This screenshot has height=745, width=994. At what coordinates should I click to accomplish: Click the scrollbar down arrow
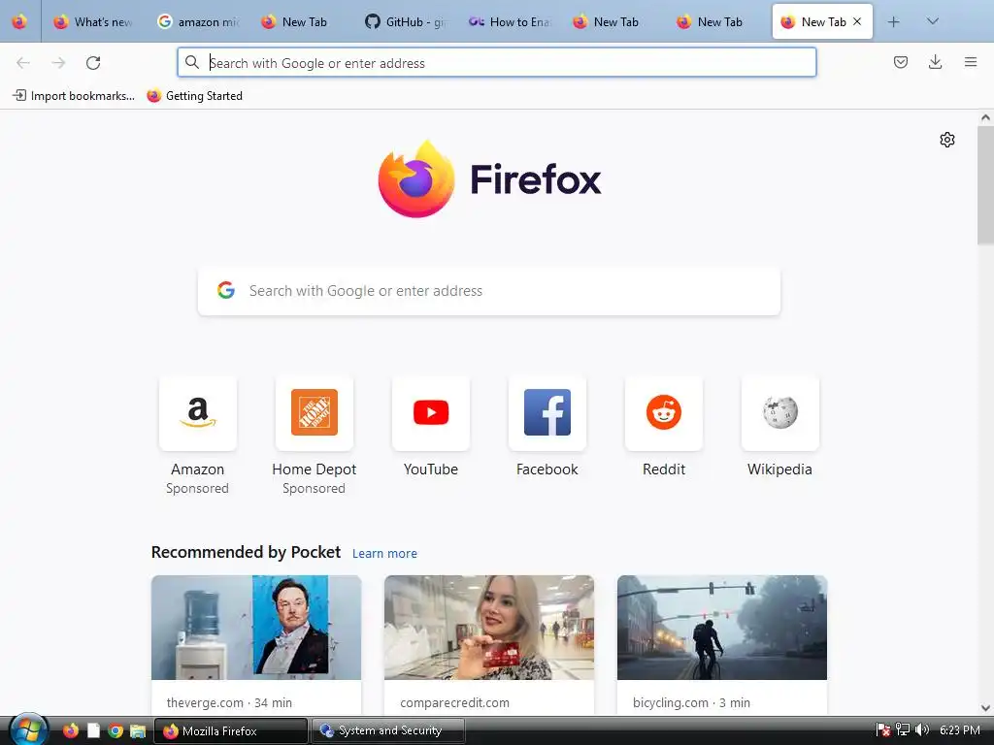(985, 708)
